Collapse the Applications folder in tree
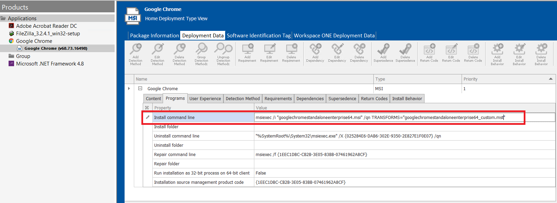Screen dimensions: 557x203 (3, 19)
